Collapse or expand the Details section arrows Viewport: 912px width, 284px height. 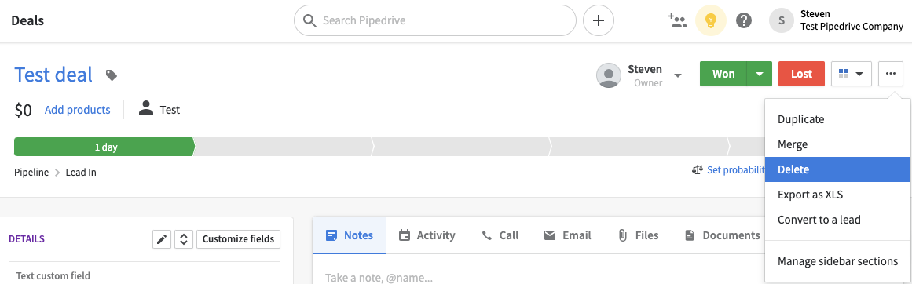click(x=183, y=238)
